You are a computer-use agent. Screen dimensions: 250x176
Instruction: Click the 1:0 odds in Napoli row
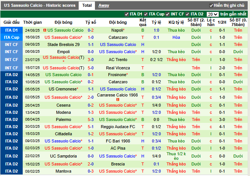click(156, 30)
